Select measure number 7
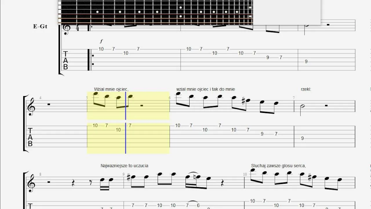The width and height of the screenshot is (371, 209). 294,98
